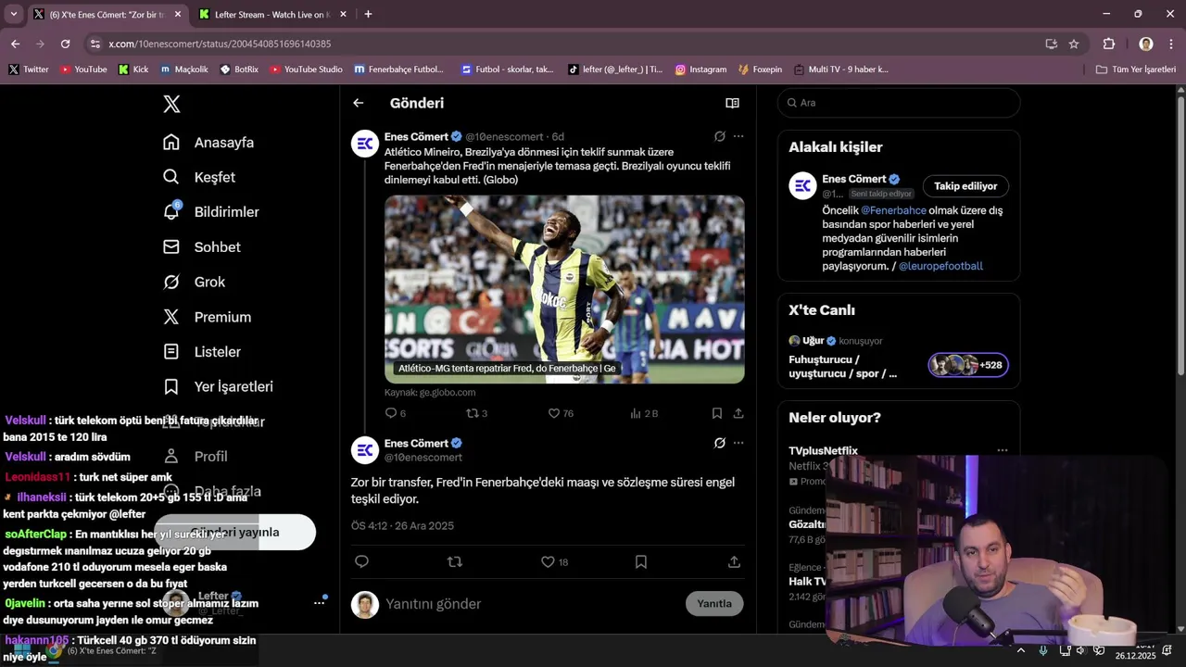Image resolution: width=1186 pixels, height=667 pixels.
Task: Like main post with 18 likes
Action: click(x=554, y=561)
